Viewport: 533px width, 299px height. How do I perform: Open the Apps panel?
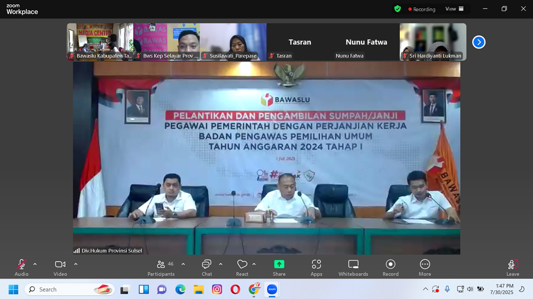(316, 268)
